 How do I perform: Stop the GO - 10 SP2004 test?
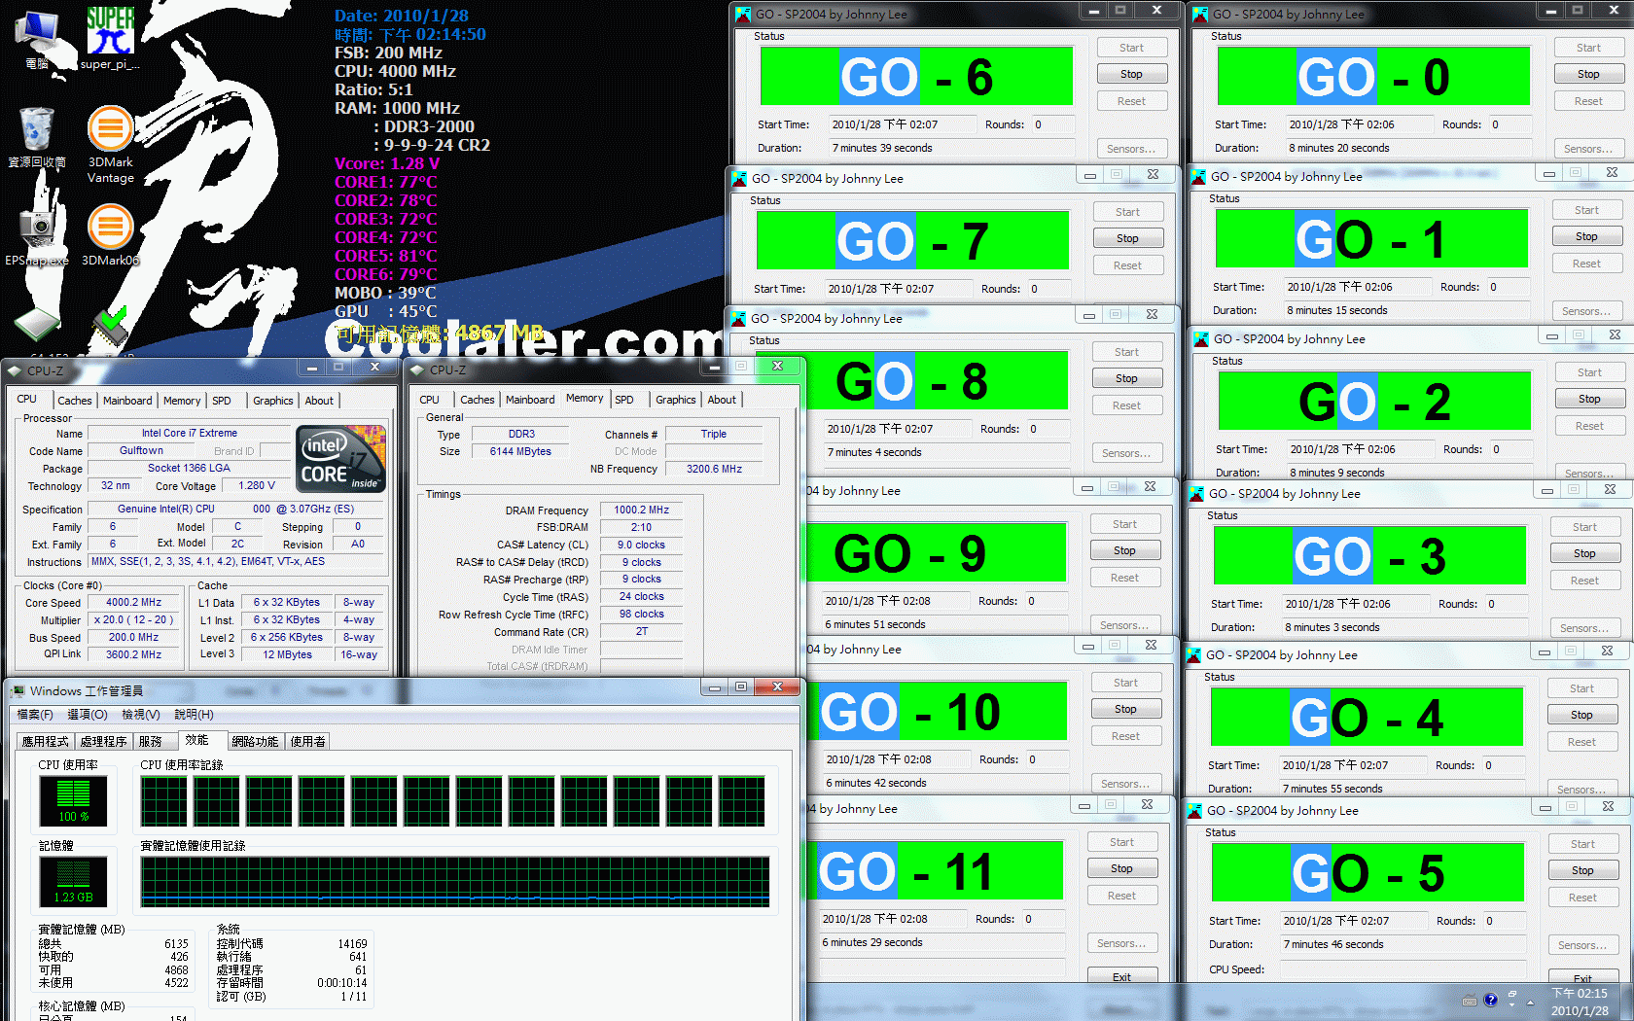point(1125,709)
